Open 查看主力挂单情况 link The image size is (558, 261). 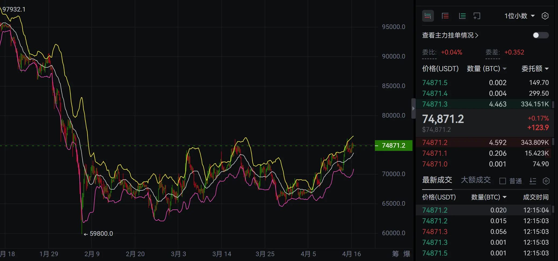coord(450,35)
